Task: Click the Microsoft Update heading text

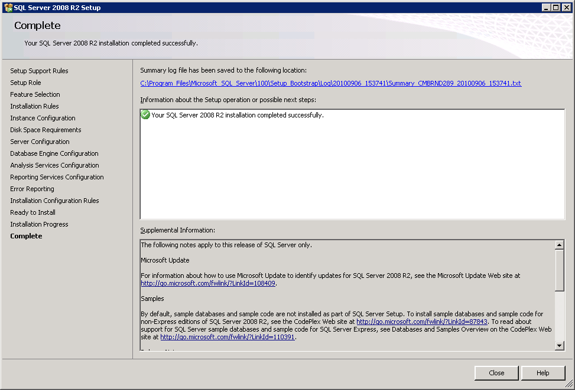Action: tap(165, 260)
